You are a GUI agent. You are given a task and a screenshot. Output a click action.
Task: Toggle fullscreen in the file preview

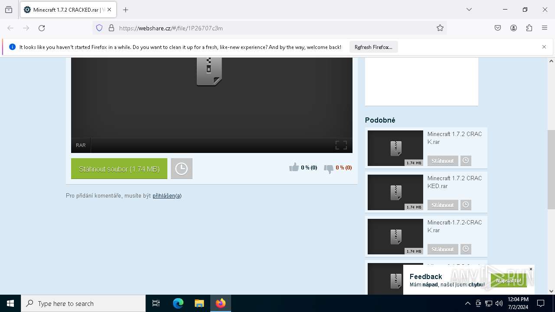coord(341,145)
